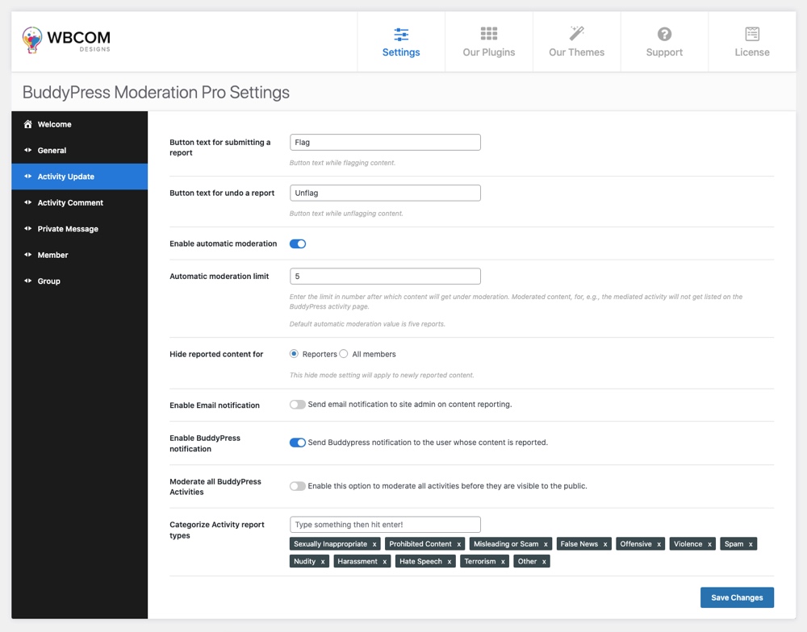807x632 pixels.
Task: Disable the automatic moderation toggle
Action: (298, 243)
